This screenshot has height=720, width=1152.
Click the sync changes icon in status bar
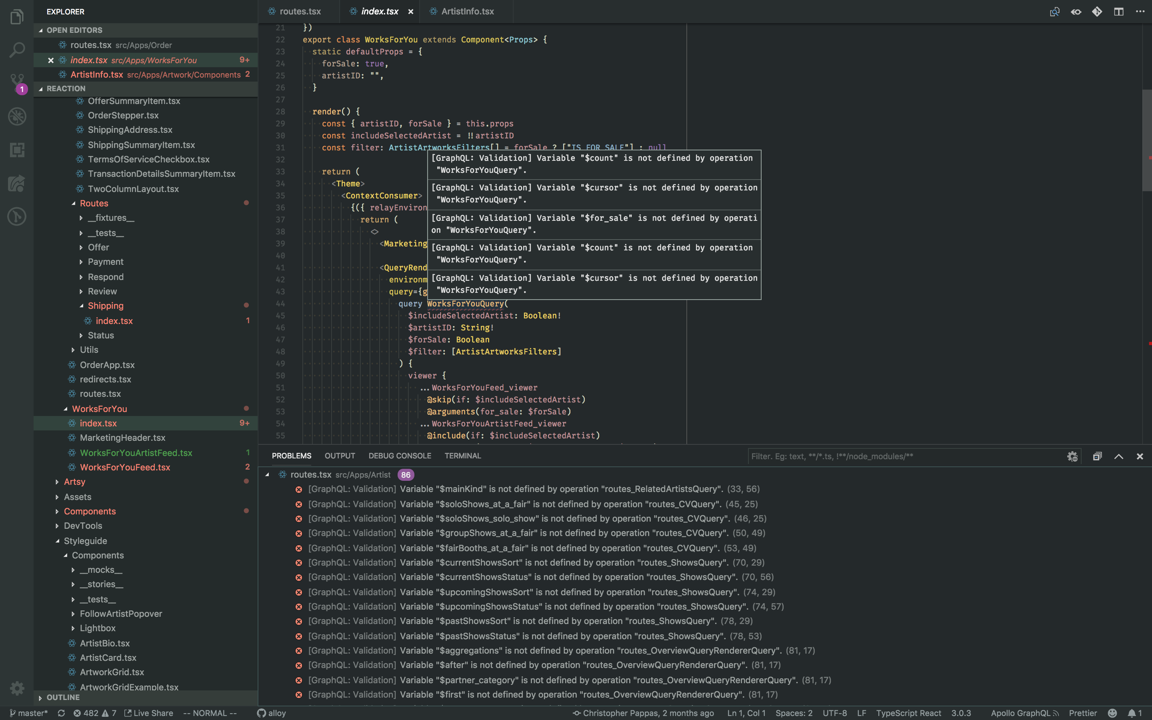click(61, 713)
